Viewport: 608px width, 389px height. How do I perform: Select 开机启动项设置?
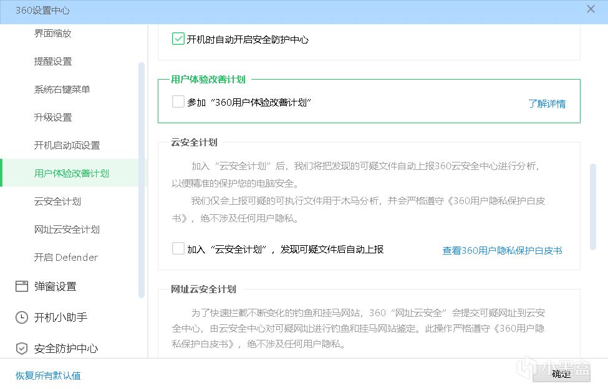point(67,145)
